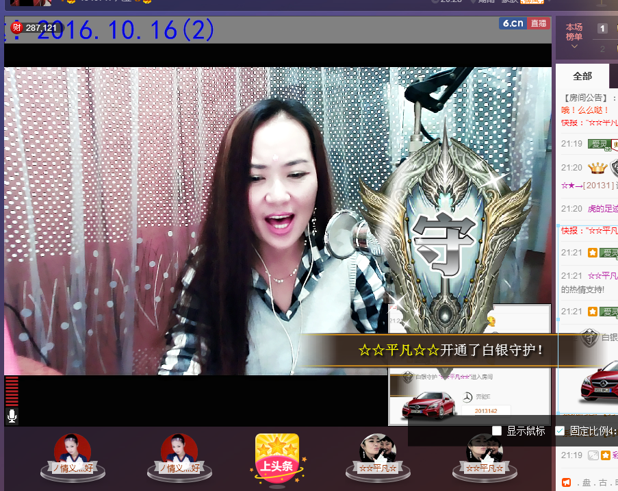The height and width of the screenshot is (491, 618).
Task: Click the 6.cn logo on the video
Action: (x=513, y=23)
